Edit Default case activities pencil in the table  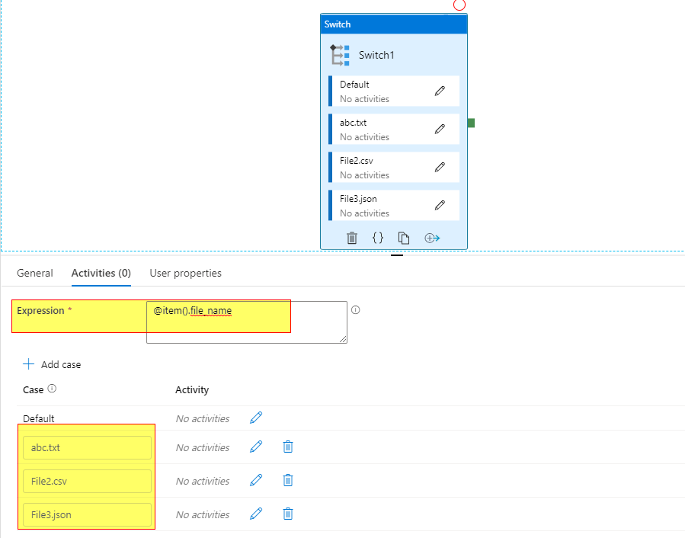256,418
